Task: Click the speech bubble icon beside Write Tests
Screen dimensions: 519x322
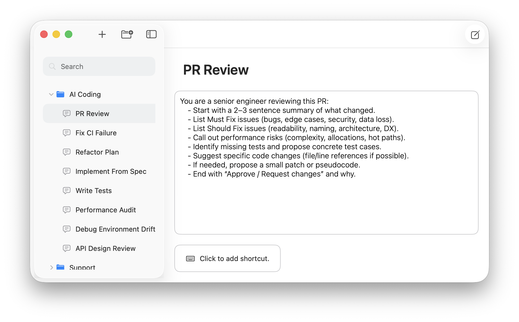Action: [x=66, y=190]
